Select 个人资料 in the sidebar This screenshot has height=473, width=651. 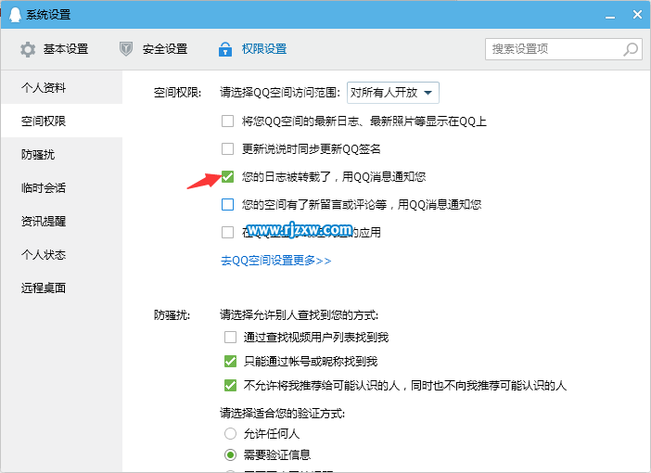point(61,87)
